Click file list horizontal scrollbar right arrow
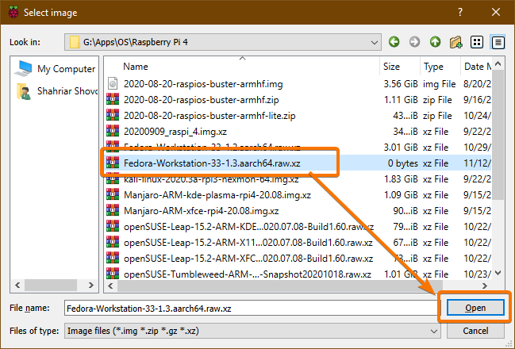 point(485,286)
